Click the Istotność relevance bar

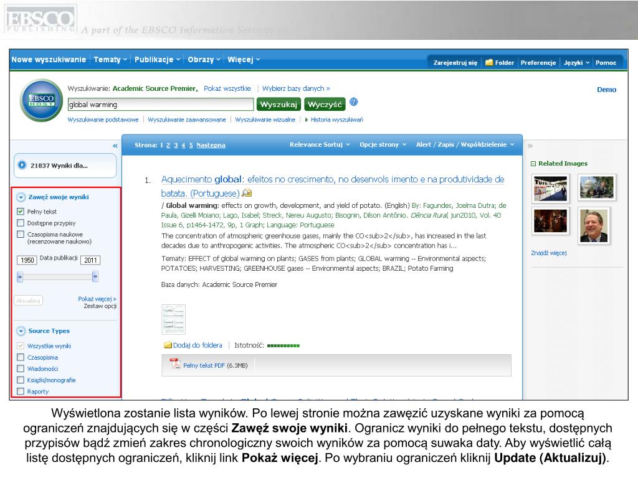coord(283,345)
